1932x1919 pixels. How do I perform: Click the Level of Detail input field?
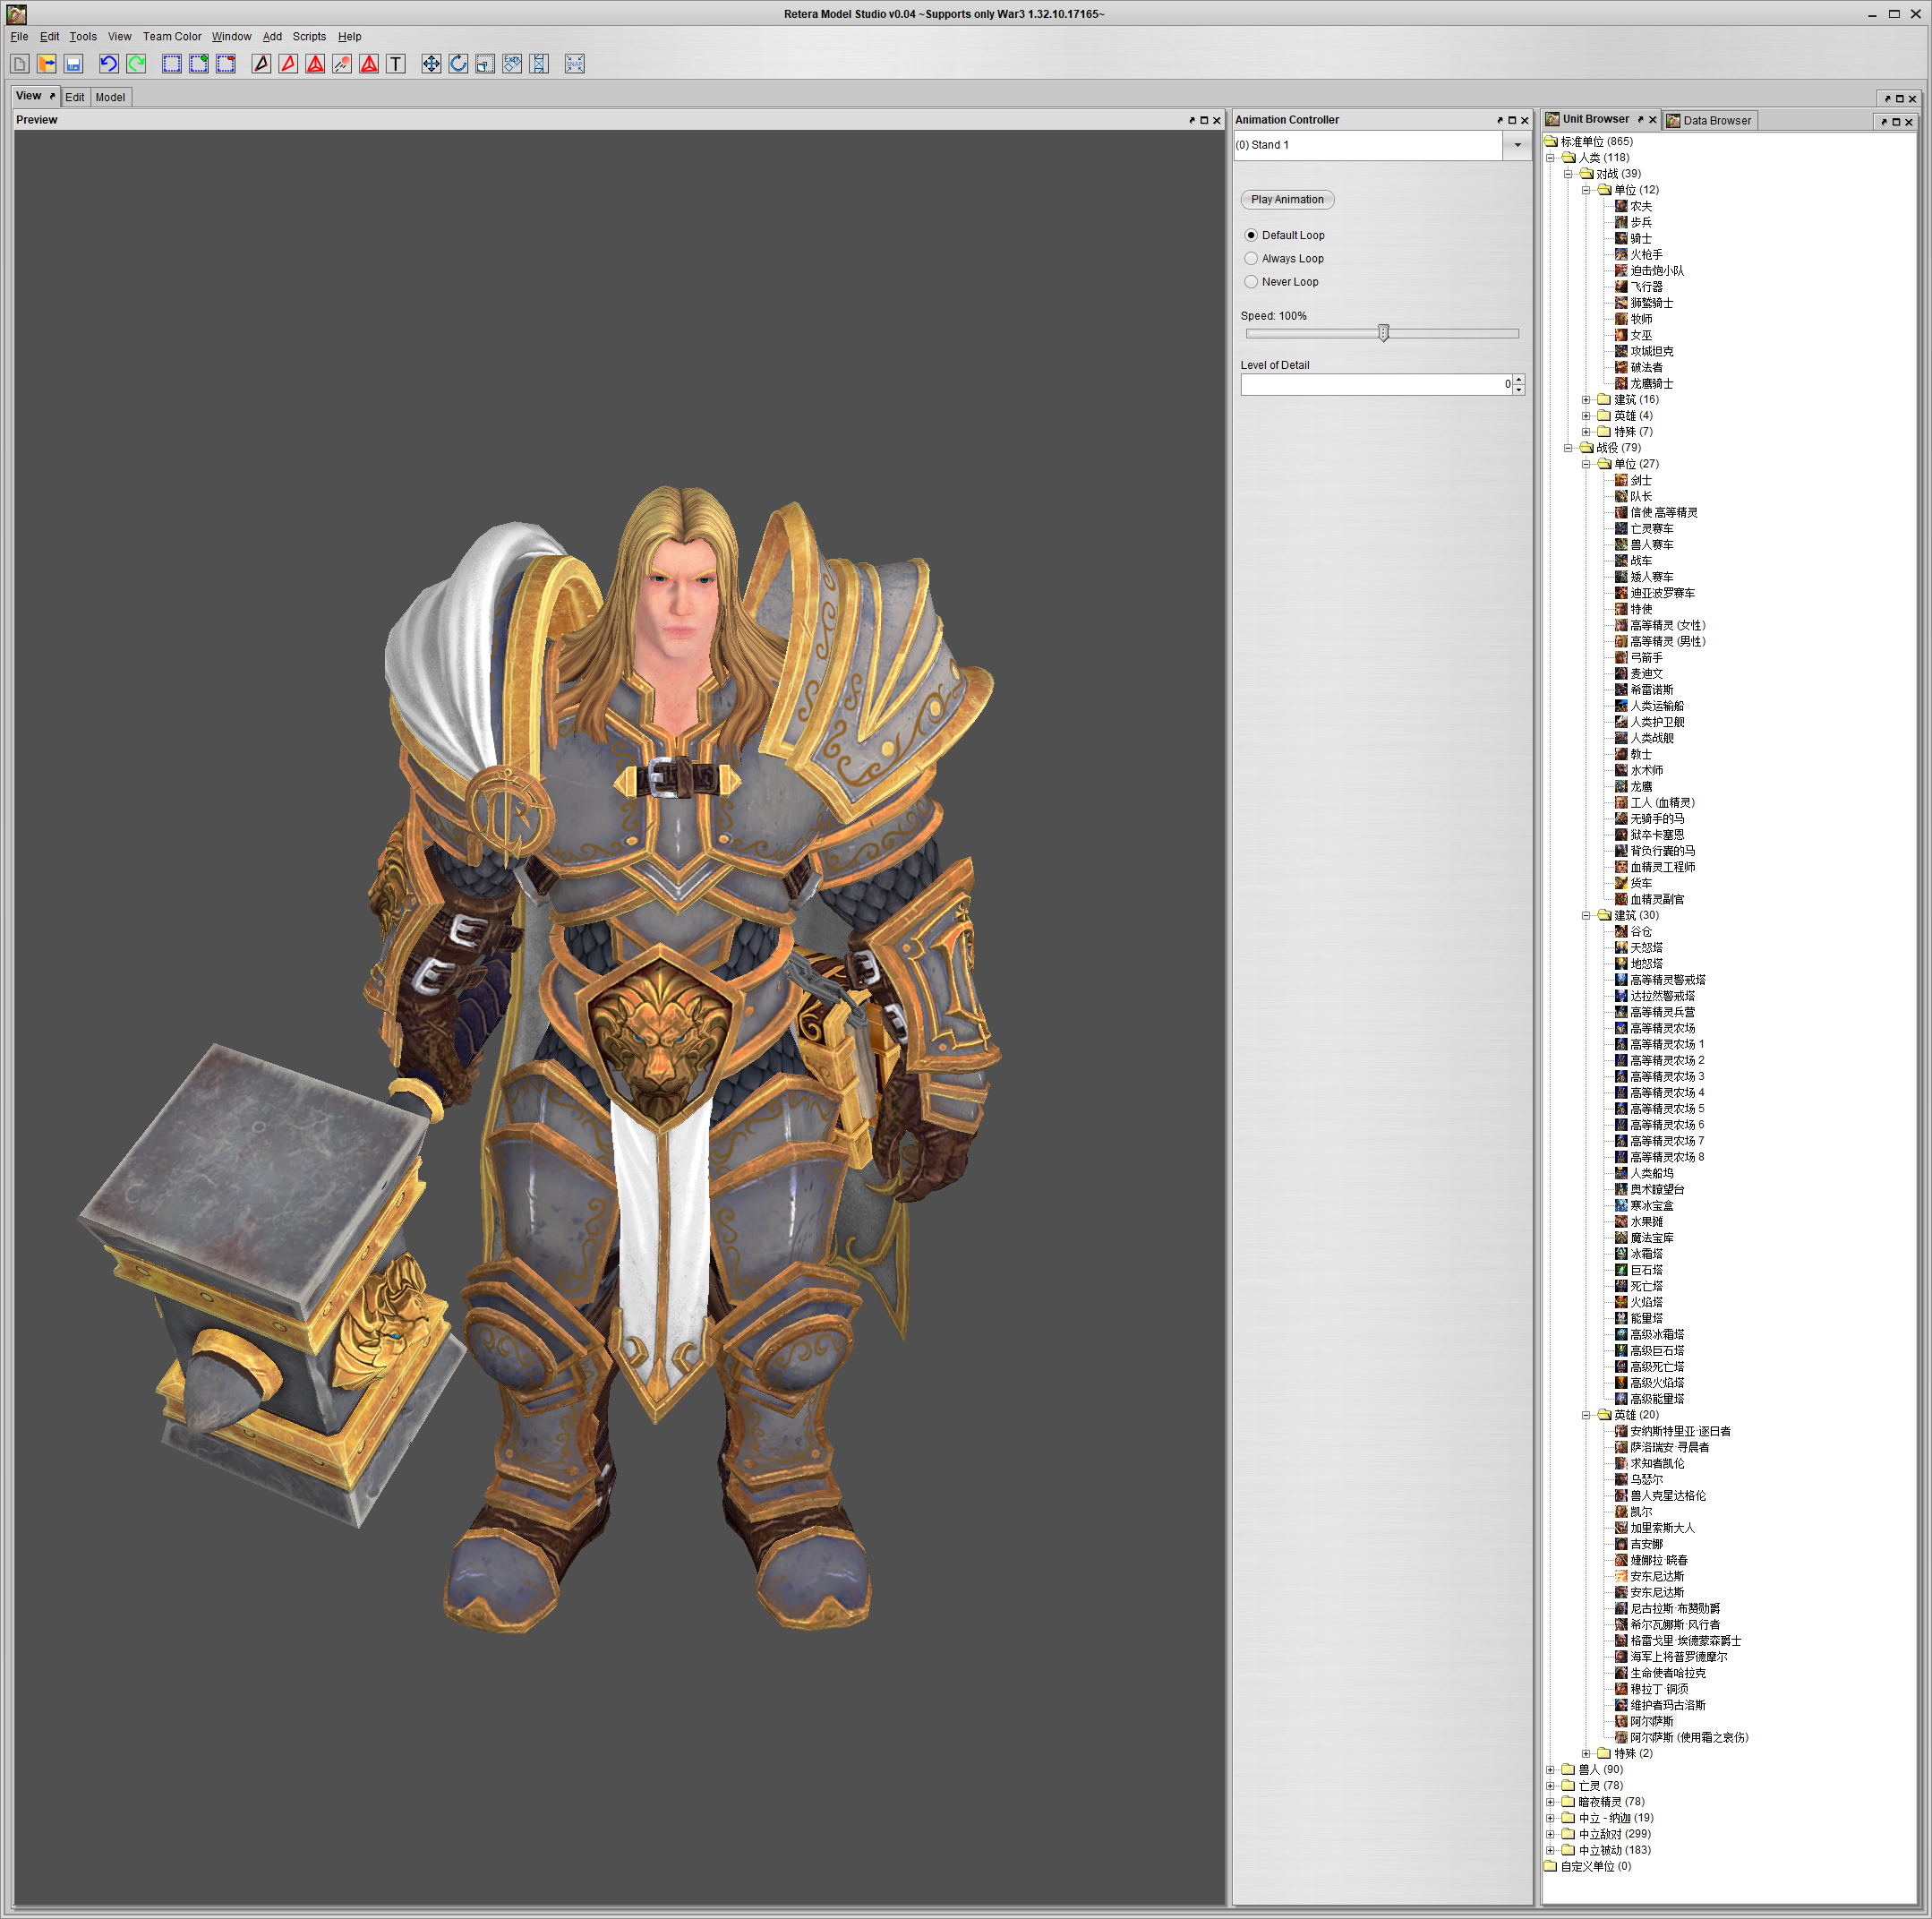coord(1376,384)
